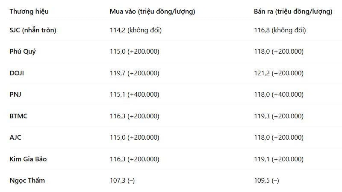This screenshot has width=342, height=192.
Task: Click the Thương hiệu column header
Action: pos(29,11)
